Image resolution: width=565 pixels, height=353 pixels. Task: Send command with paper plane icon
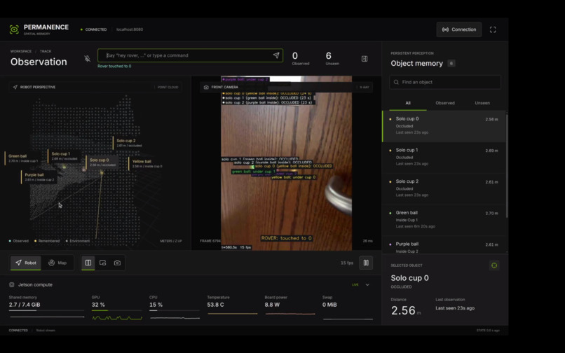pyautogui.click(x=276, y=55)
